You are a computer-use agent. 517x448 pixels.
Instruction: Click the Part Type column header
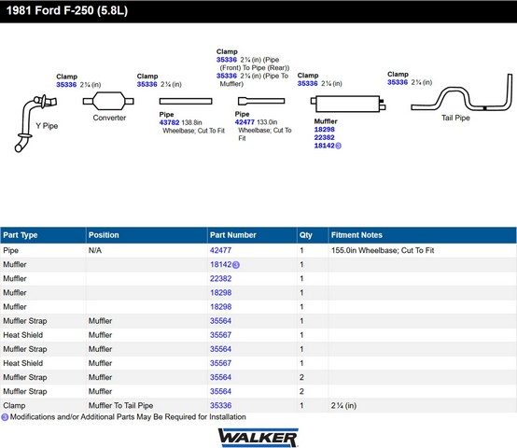pos(43,235)
